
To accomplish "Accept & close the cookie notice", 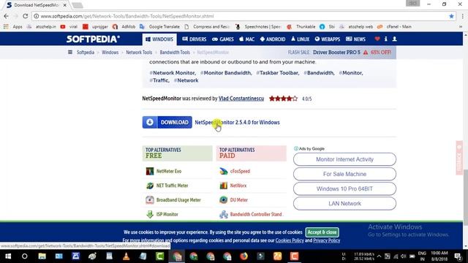I will pos(322,232).
